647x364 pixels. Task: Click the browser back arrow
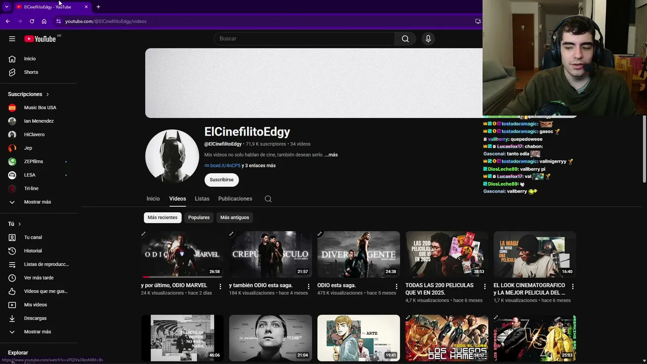[8, 21]
